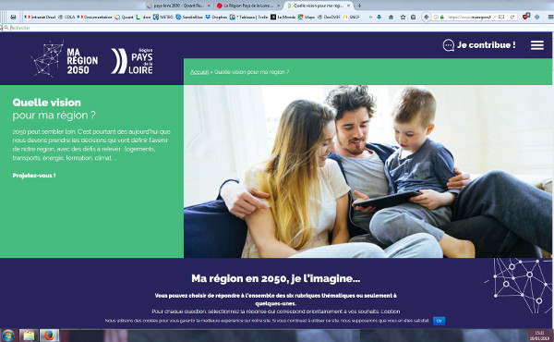
Task: Click the Je contribue speech bubble icon
Action: click(449, 45)
